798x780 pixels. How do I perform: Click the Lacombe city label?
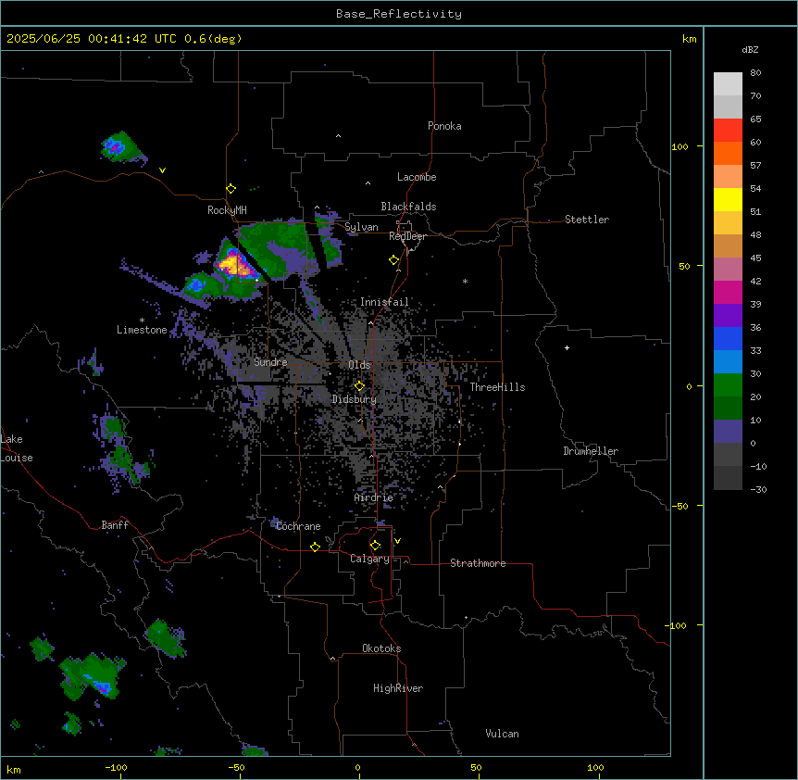pyautogui.click(x=417, y=177)
